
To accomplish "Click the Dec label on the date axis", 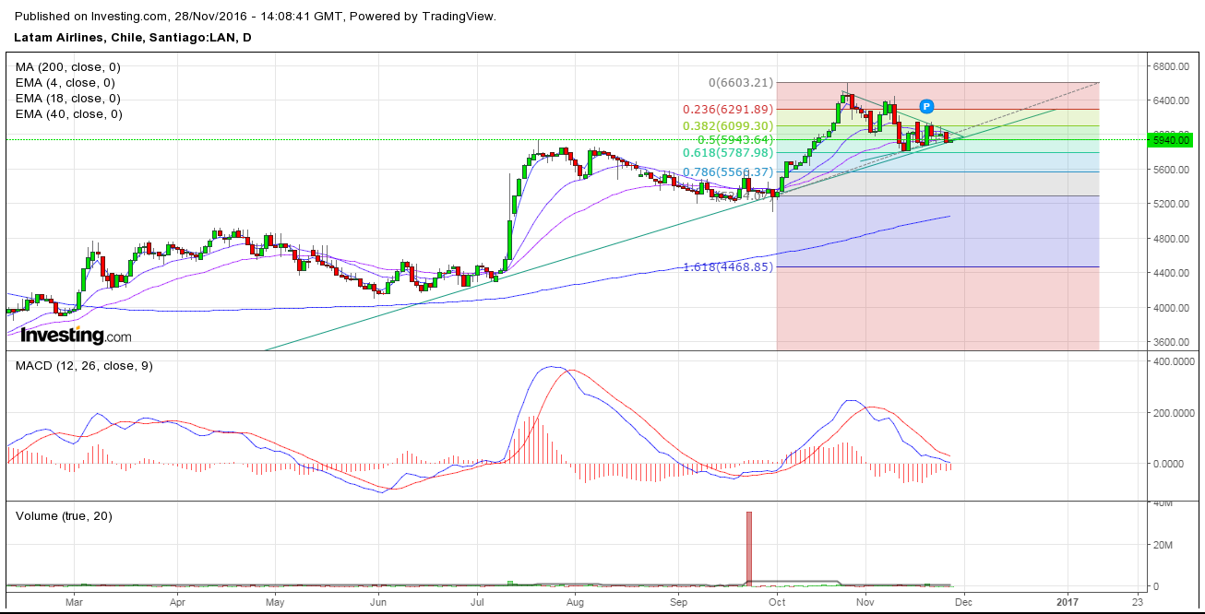I will click(x=964, y=601).
